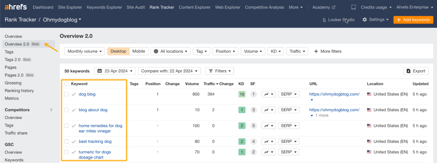Click the plus More filters option
The height and width of the screenshot is (163, 437).
tap(328, 51)
